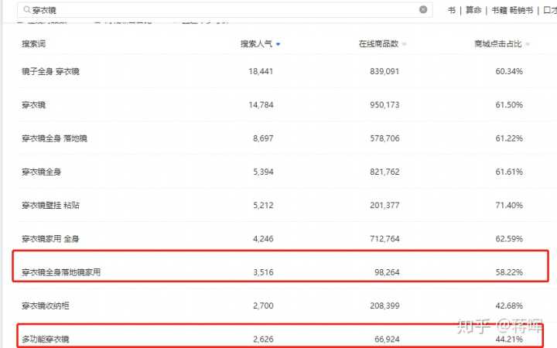Sort by 商城点击占比 arrow icon
Viewport: 557px width, 348px height.
[x=528, y=45]
